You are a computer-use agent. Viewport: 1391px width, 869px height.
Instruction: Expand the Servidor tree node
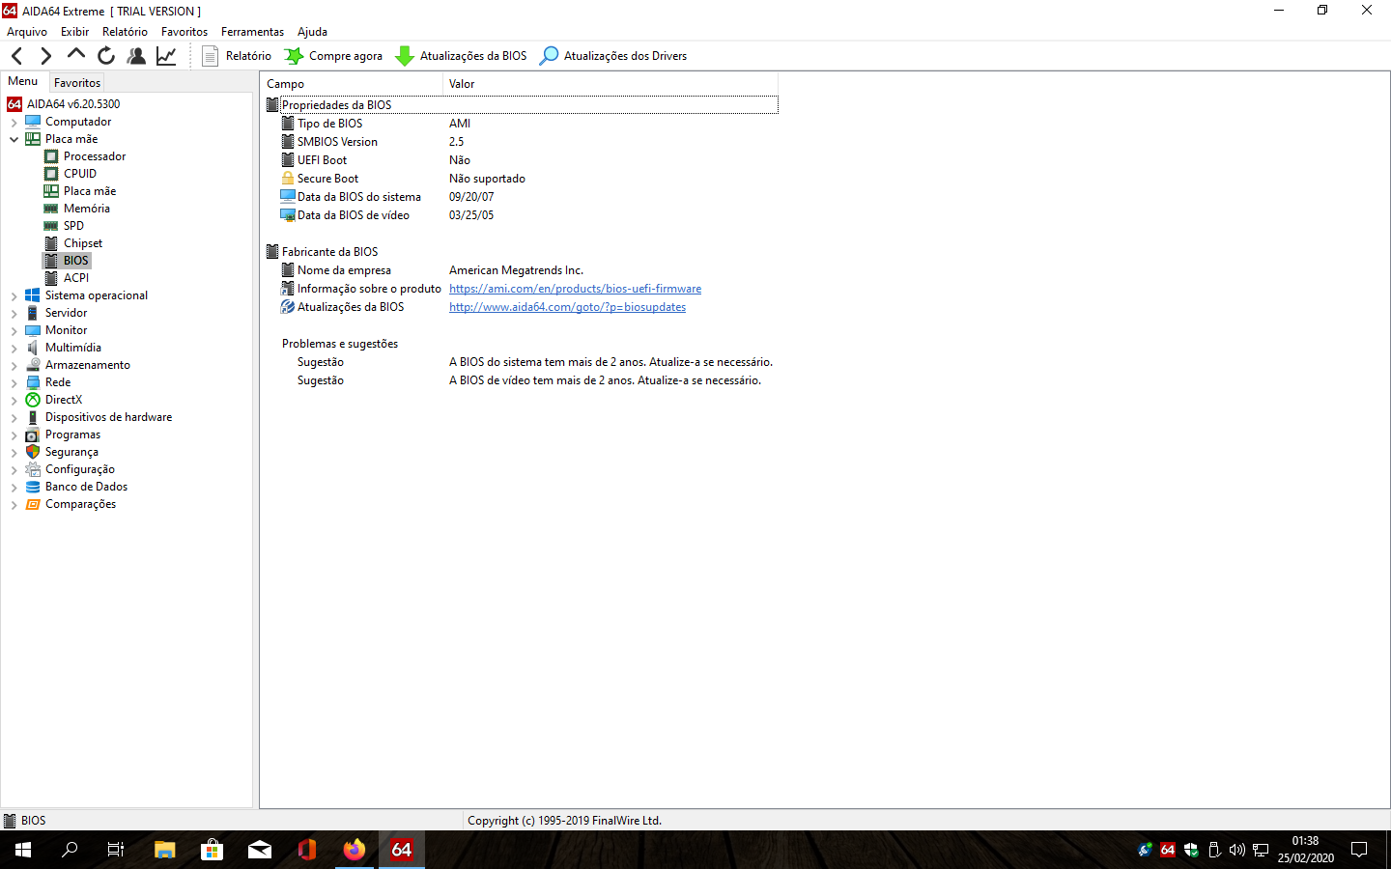click(14, 314)
